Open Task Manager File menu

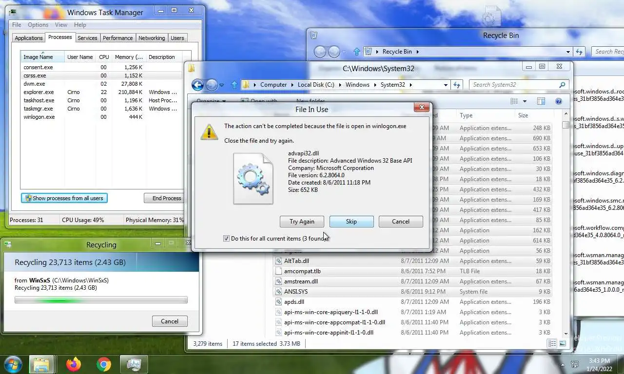[x=17, y=25]
